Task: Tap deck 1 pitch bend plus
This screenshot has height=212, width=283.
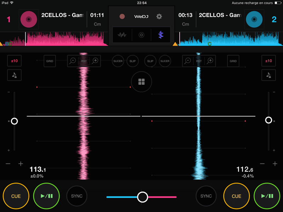Action: coord(21,164)
